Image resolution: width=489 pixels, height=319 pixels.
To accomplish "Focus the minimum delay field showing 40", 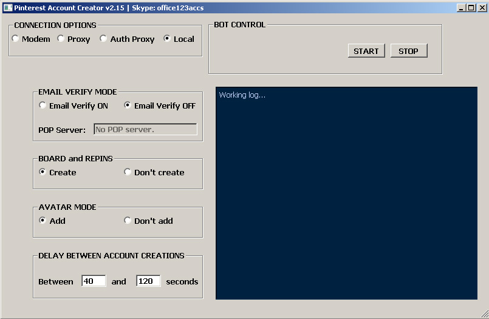I will tap(94, 281).
